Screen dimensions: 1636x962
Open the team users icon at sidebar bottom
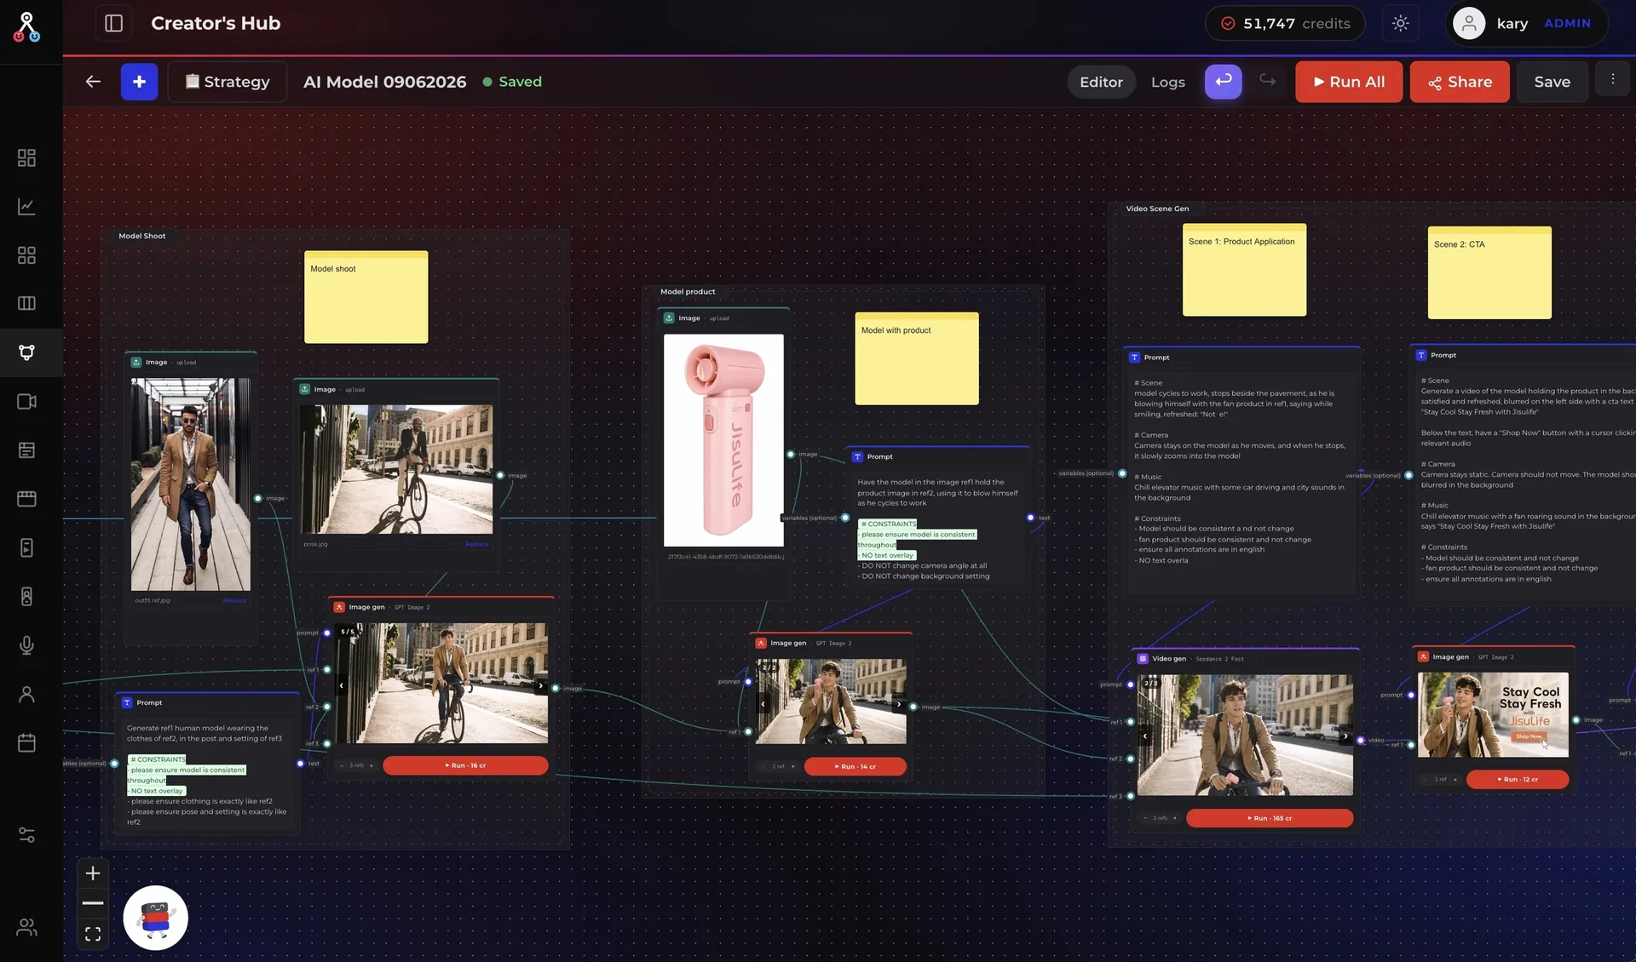tap(26, 927)
